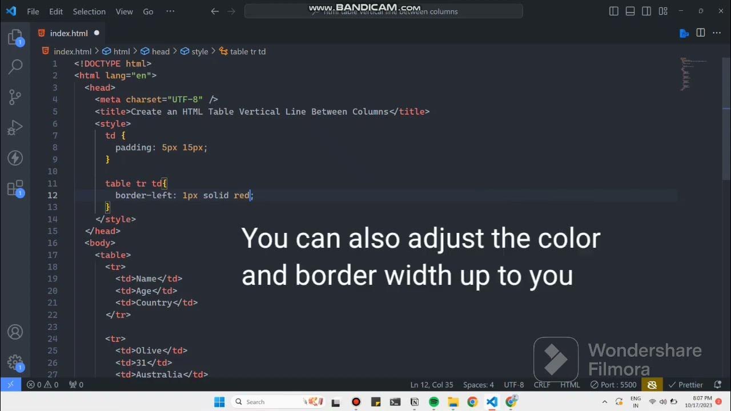Split the editor right
731x411 pixels.
point(701,33)
